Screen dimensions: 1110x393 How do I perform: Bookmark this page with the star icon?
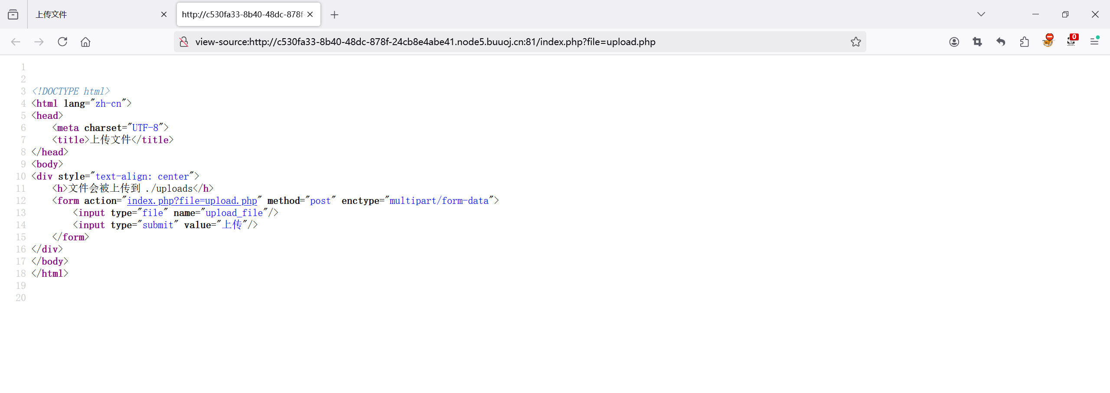pos(855,42)
